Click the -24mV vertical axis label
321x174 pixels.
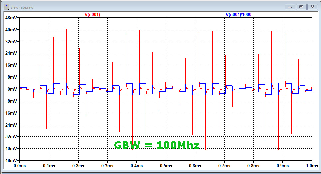click(11, 125)
